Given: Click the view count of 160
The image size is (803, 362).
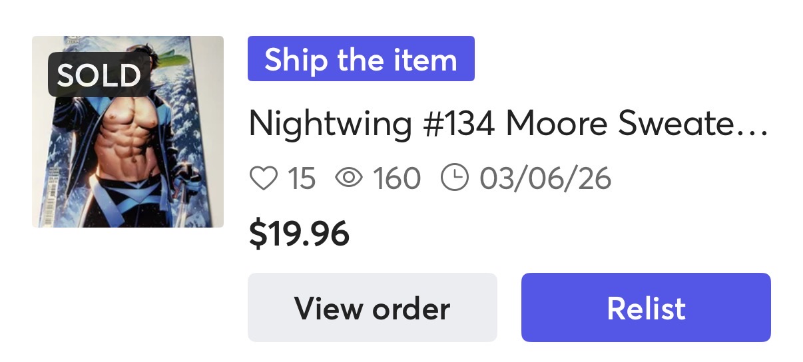Looking at the screenshot, I should coord(397,178).
